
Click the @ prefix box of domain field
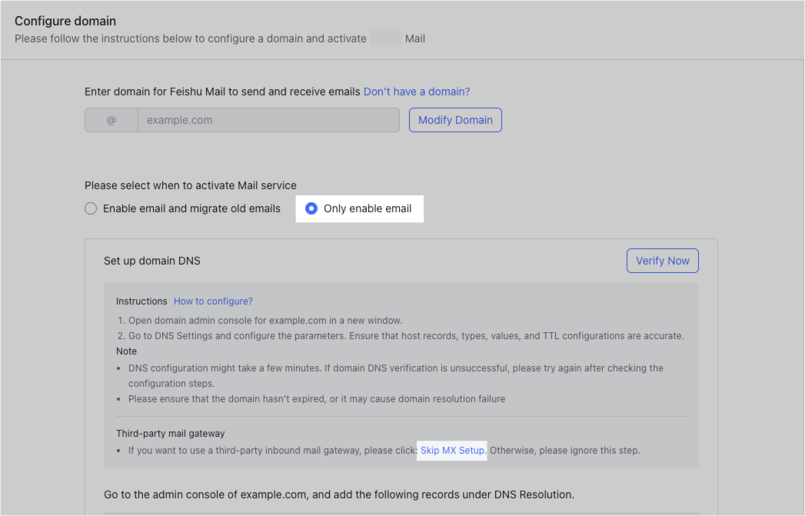pyautogui.click(x=111, y=120)
